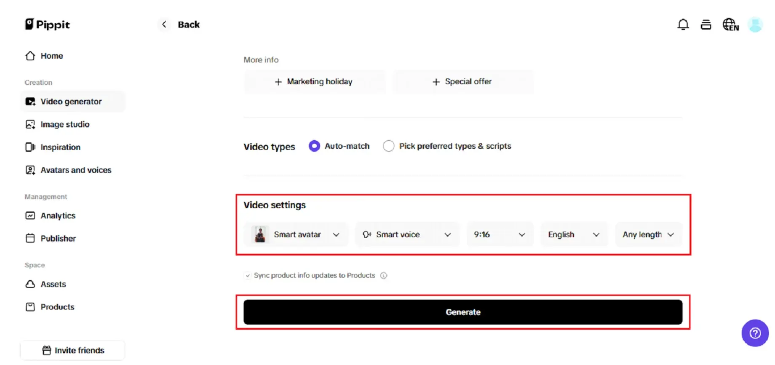Open Avatars and voices

(72, 170)
